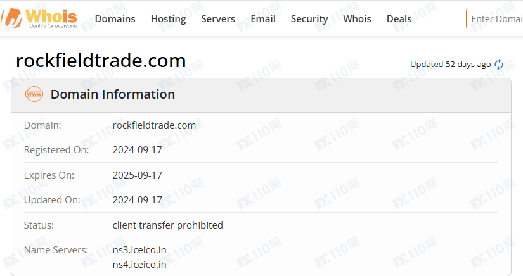Click the Updated 52 days ago text
The height and width of the screenshot is (276, 523).
450,64
